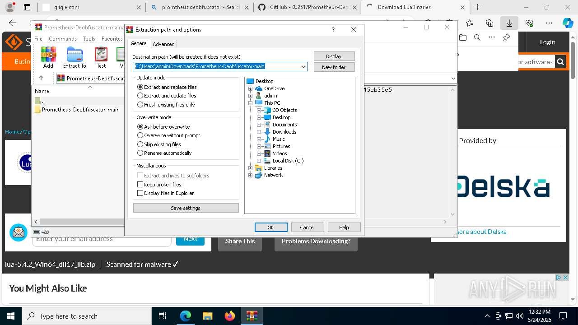Expand the 3D Objects tree node
578x325 pixels.
259,110
